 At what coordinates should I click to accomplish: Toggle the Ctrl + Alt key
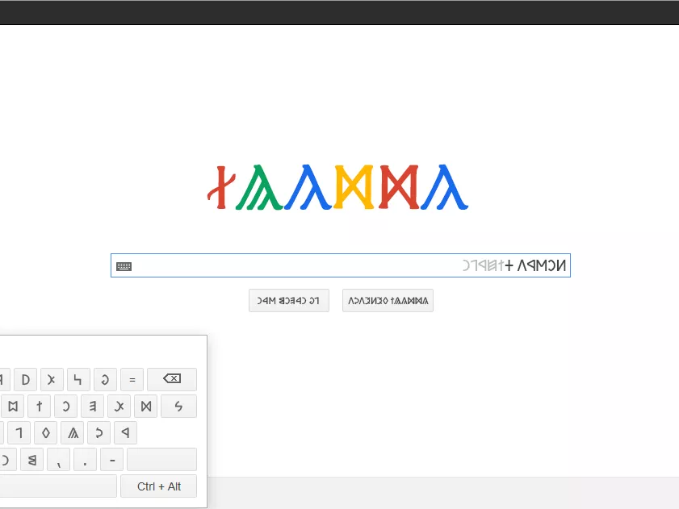tap(158, 486)
